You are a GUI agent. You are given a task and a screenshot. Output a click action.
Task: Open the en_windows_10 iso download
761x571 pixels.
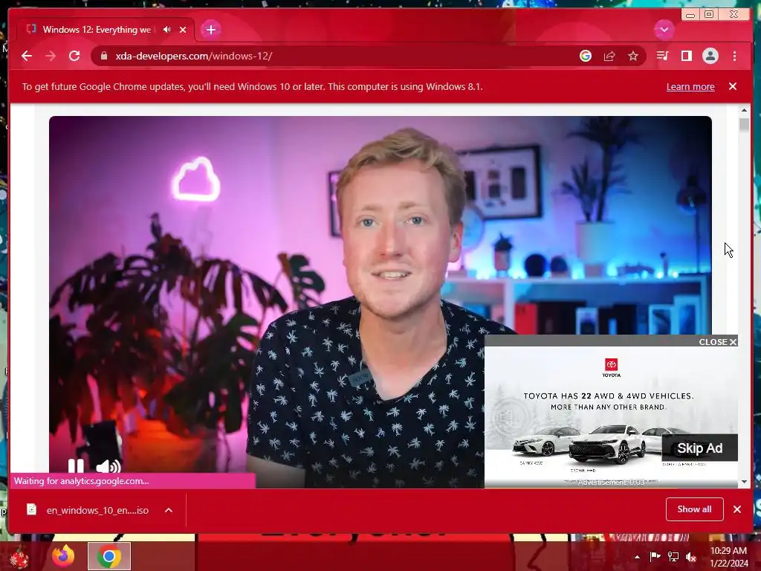coord(97,510)
